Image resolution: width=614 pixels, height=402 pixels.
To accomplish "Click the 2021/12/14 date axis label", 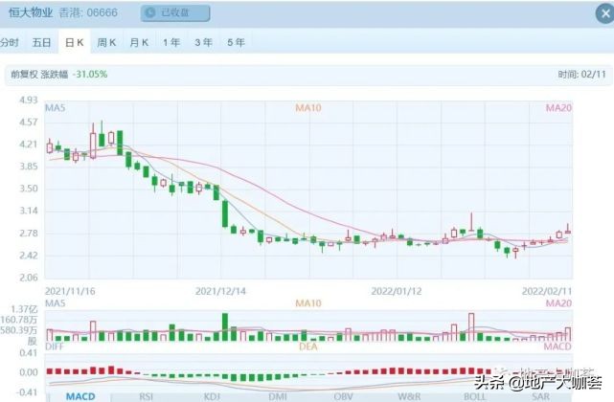I will tap(220, 291).
